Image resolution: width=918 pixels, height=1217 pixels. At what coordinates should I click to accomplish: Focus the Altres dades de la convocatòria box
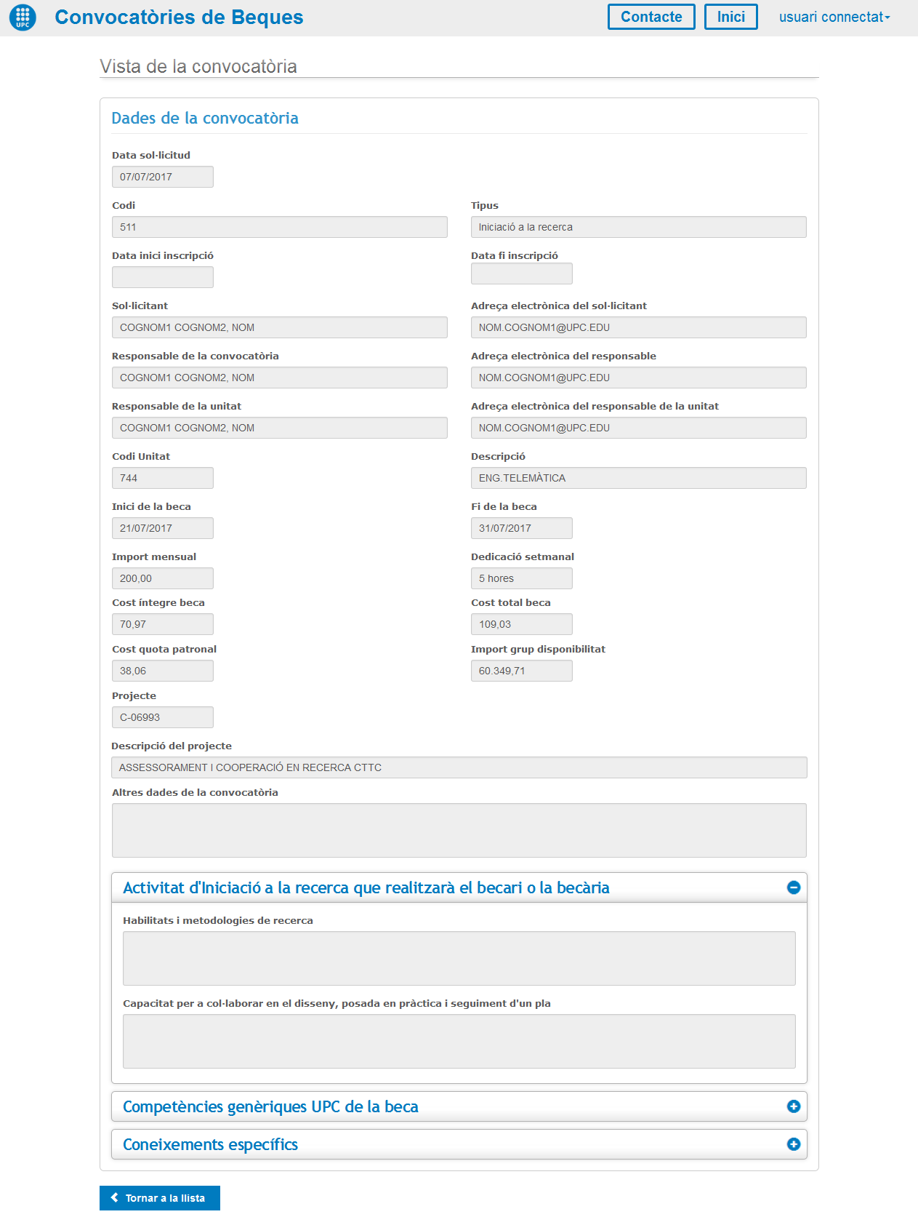459,830
